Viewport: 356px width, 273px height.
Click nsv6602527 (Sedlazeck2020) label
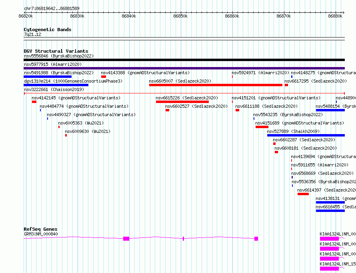coord(196,106)
